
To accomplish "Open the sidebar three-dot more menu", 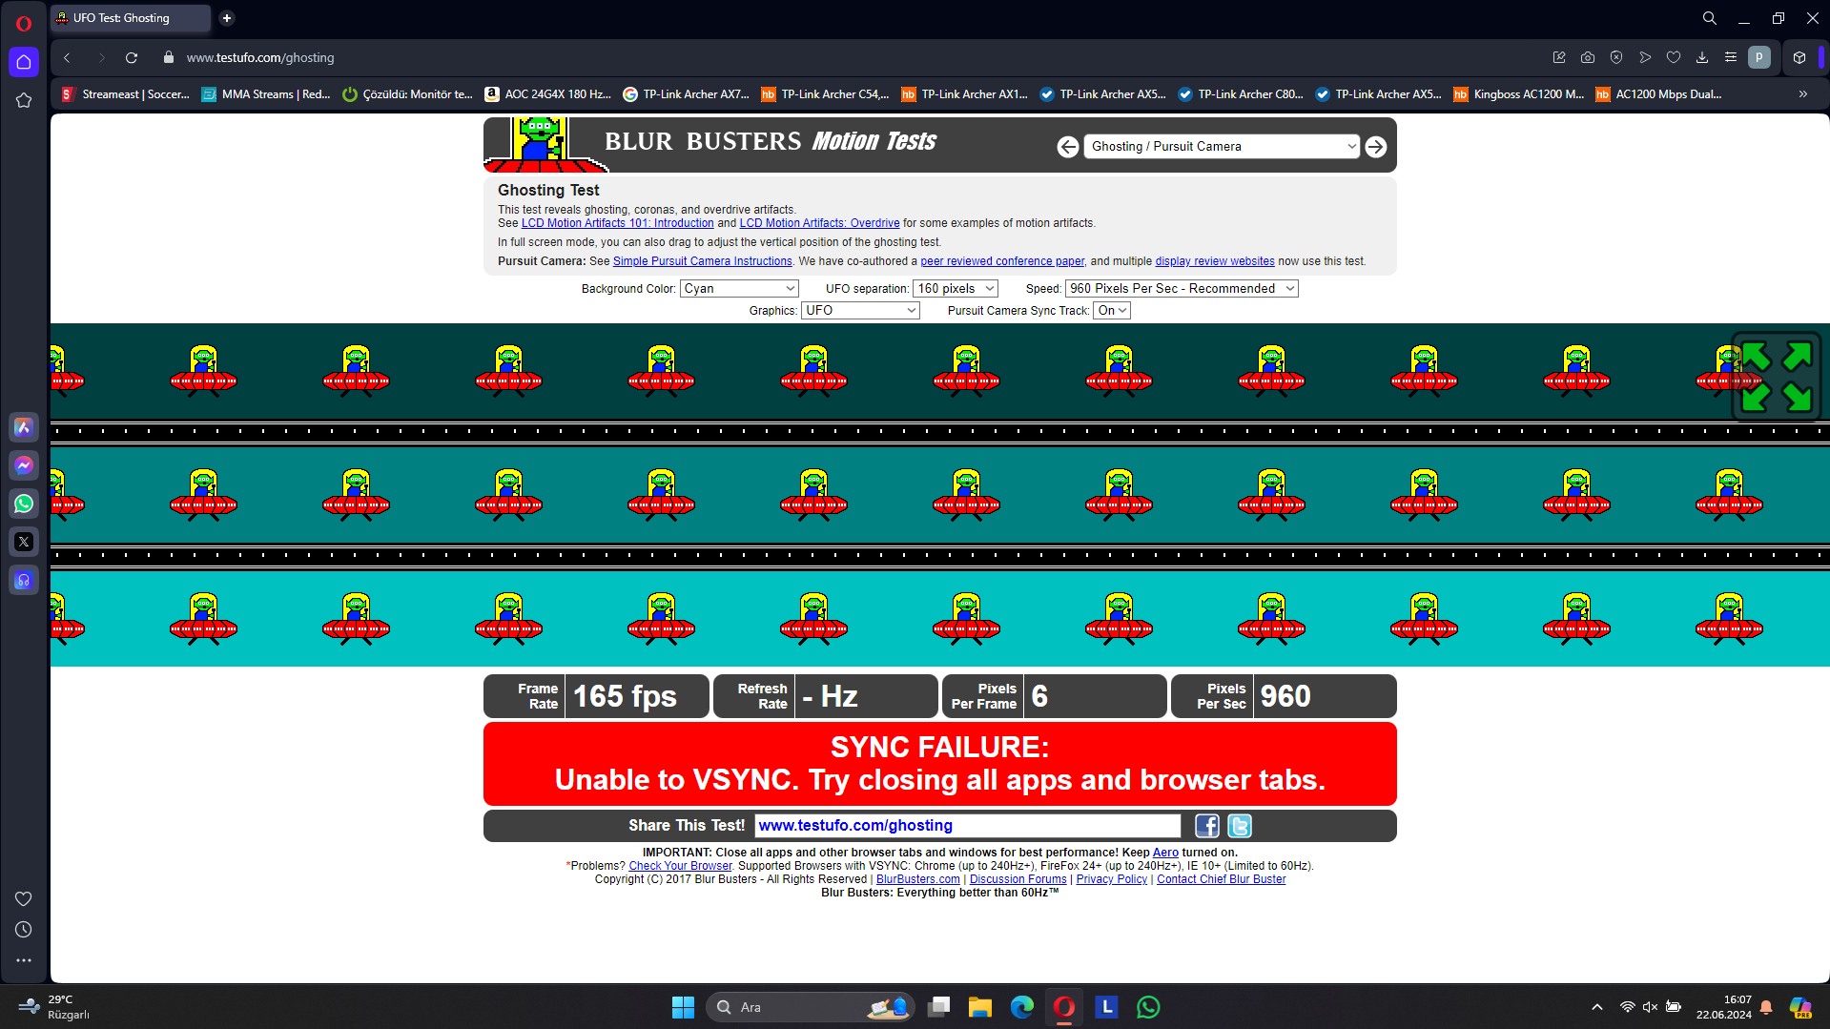I will click(24, 960).
